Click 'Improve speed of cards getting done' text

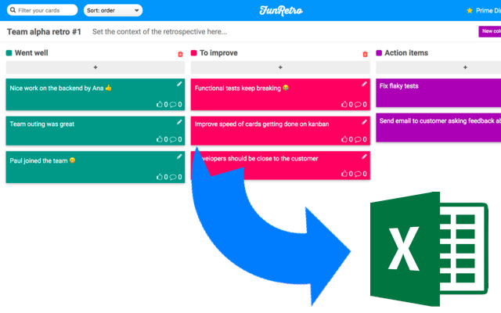[261, 124]
